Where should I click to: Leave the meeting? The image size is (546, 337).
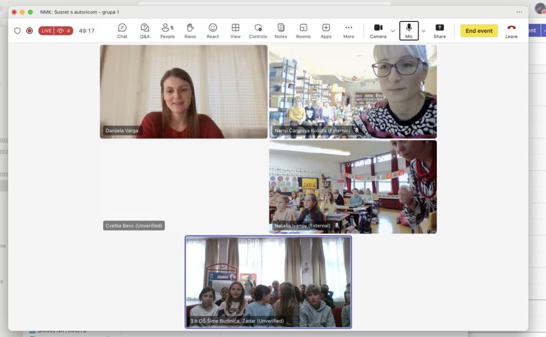(511, 31)
